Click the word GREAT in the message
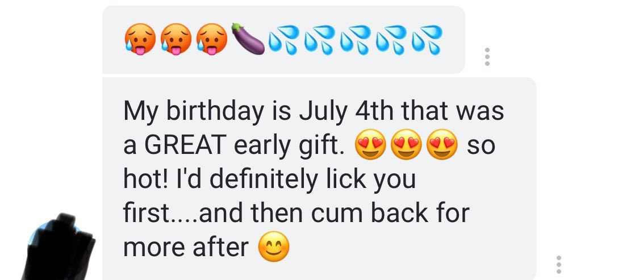Screen dimensions: 639x280 [x=185, y=145]
